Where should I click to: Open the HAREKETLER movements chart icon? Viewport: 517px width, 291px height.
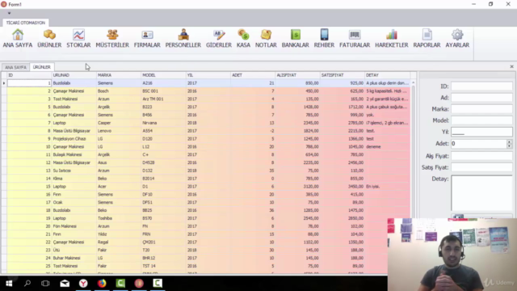coord(391,39)
